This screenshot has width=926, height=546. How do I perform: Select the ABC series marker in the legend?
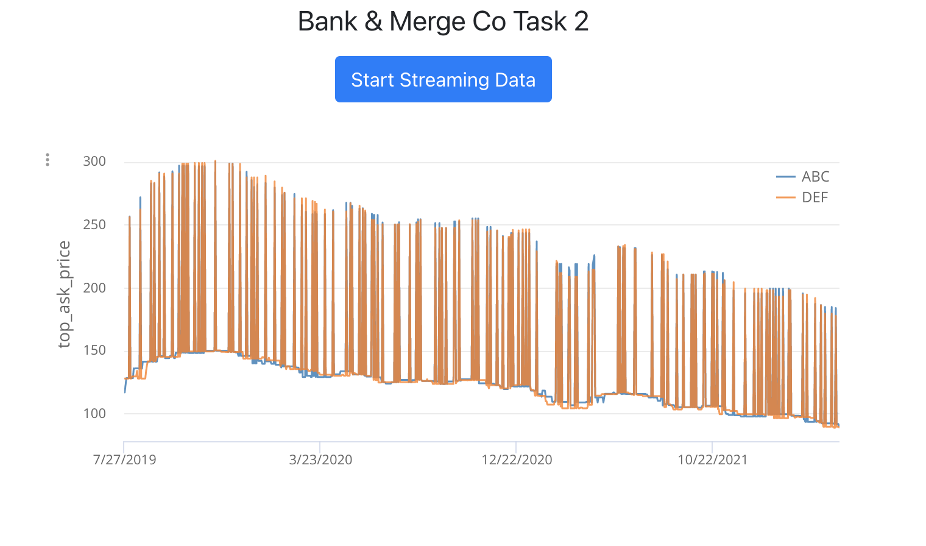[785, 177]
